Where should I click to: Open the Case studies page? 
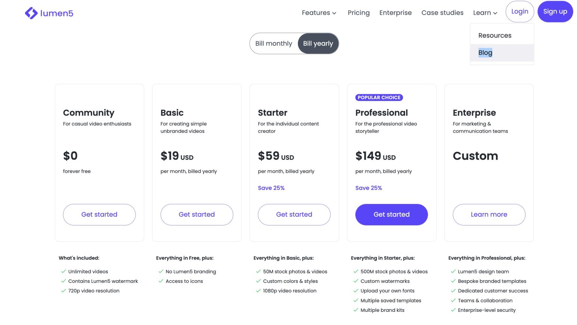point(442,13)
